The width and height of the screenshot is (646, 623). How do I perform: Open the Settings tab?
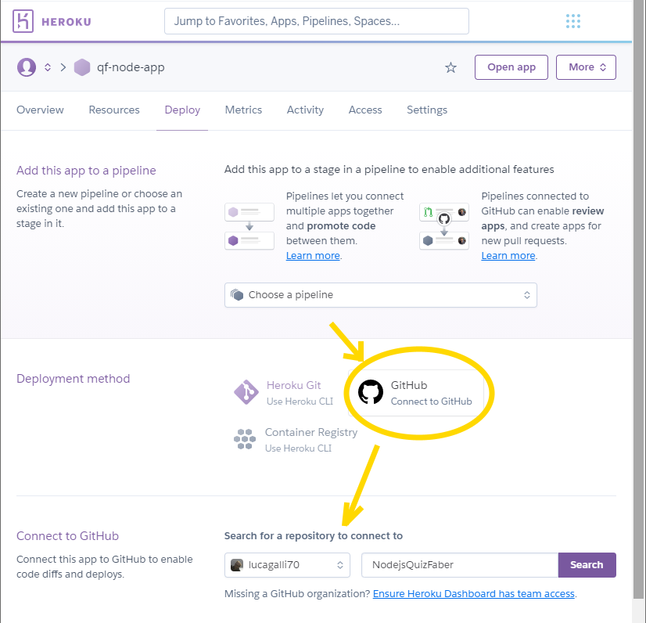click(426, 110)
